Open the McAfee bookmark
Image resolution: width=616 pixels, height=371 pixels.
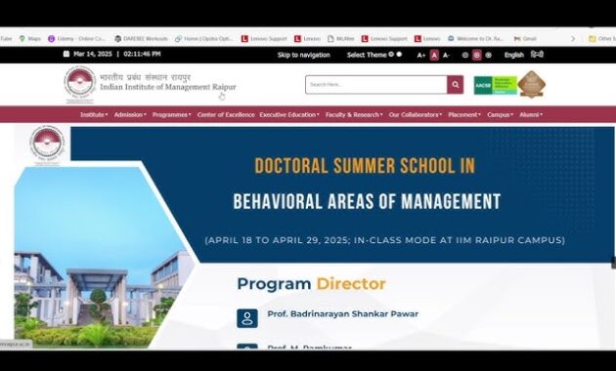(x=341, y=39)
